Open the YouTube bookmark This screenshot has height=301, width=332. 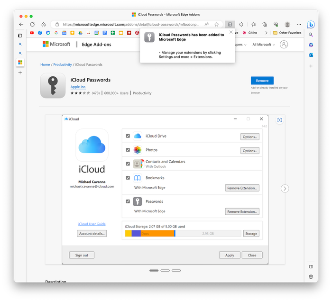pyautogui.click(x=32, y=33)
